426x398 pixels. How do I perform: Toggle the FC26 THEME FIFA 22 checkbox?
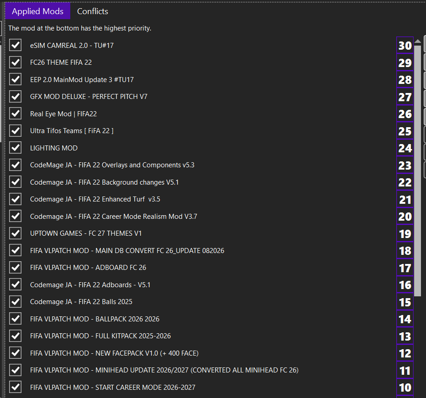click(x=15, y=62)
